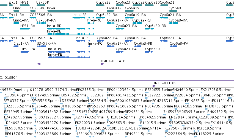Select transcript Cyp6a23-RA
The height and width of the screenshot is (138, 234).
coord(126,26)
